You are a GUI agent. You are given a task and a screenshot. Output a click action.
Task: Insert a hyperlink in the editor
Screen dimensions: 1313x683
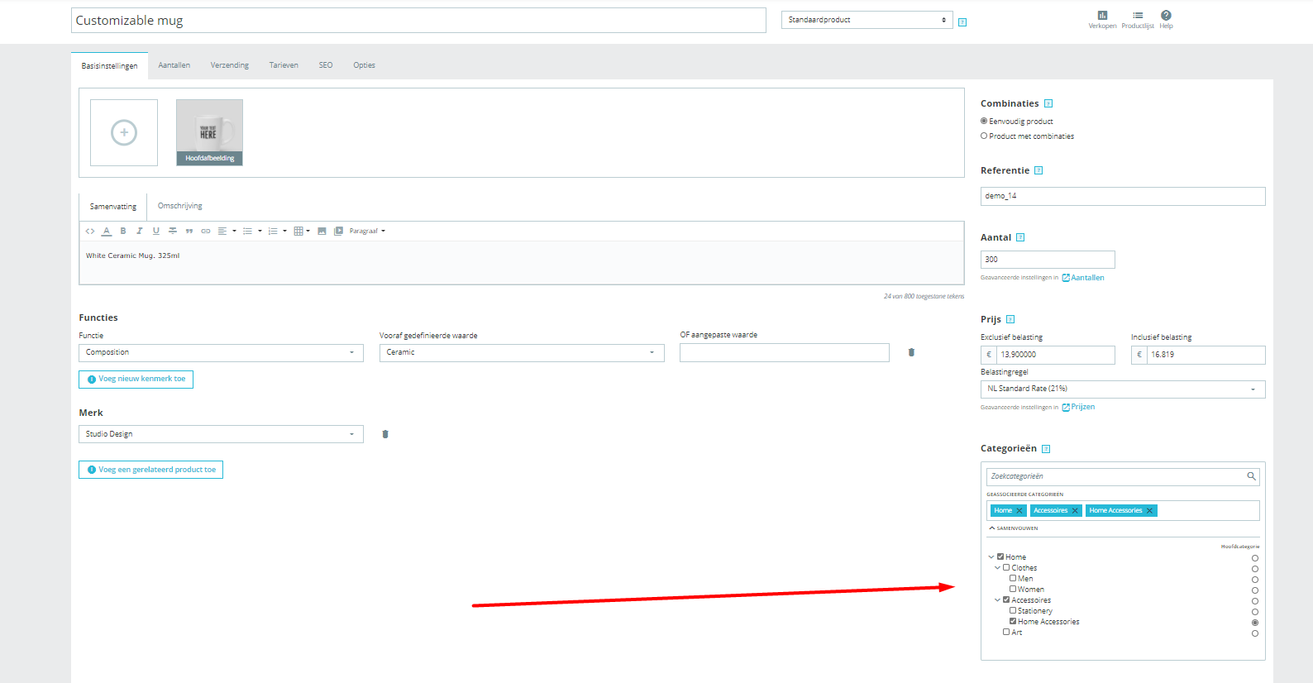tap(206, 232)
